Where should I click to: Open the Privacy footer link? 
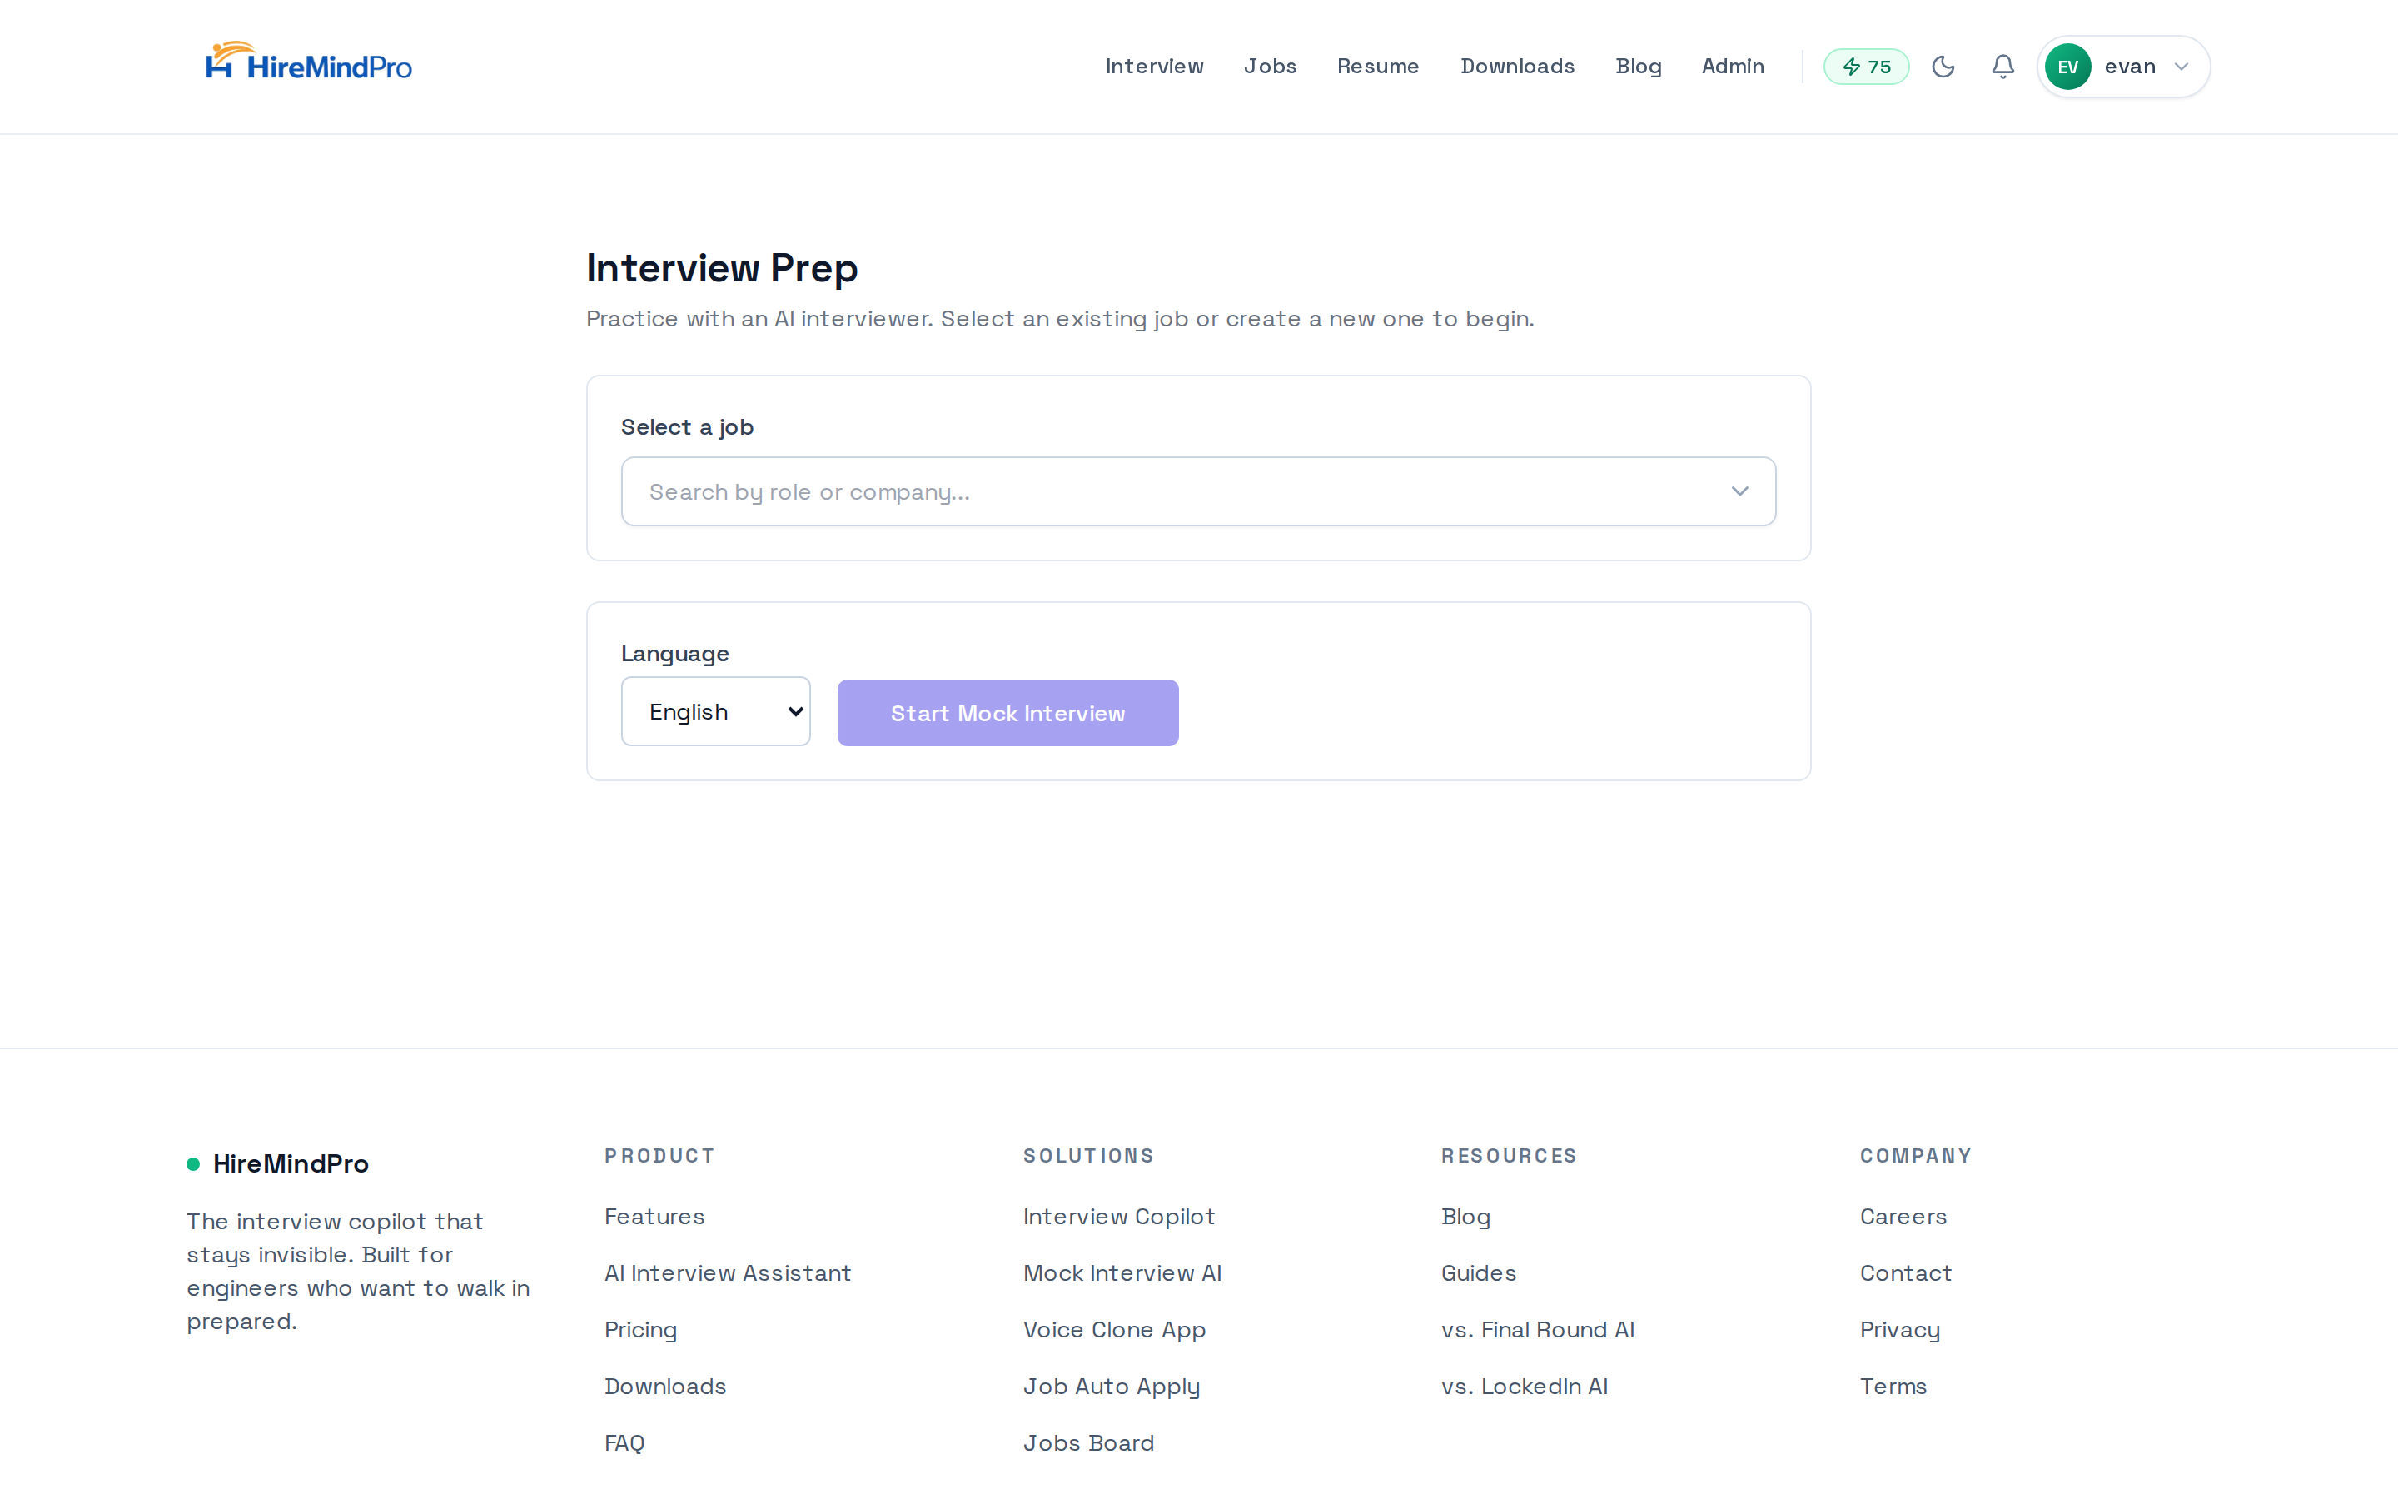(1899, 1329)
